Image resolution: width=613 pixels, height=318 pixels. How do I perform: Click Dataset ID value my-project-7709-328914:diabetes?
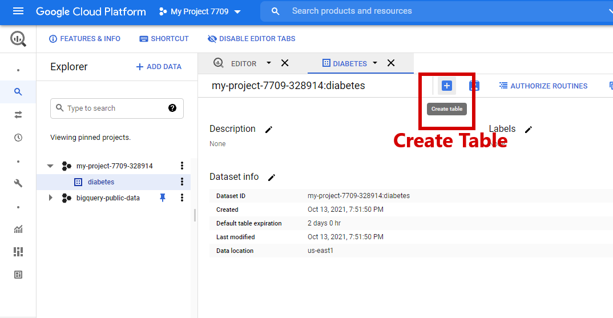pos(358,196)
